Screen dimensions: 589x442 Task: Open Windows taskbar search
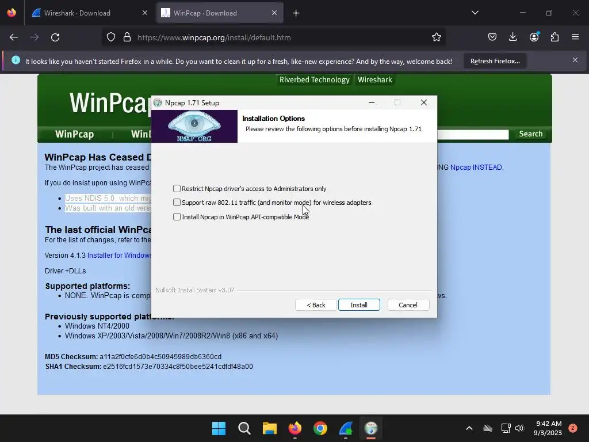244,428
